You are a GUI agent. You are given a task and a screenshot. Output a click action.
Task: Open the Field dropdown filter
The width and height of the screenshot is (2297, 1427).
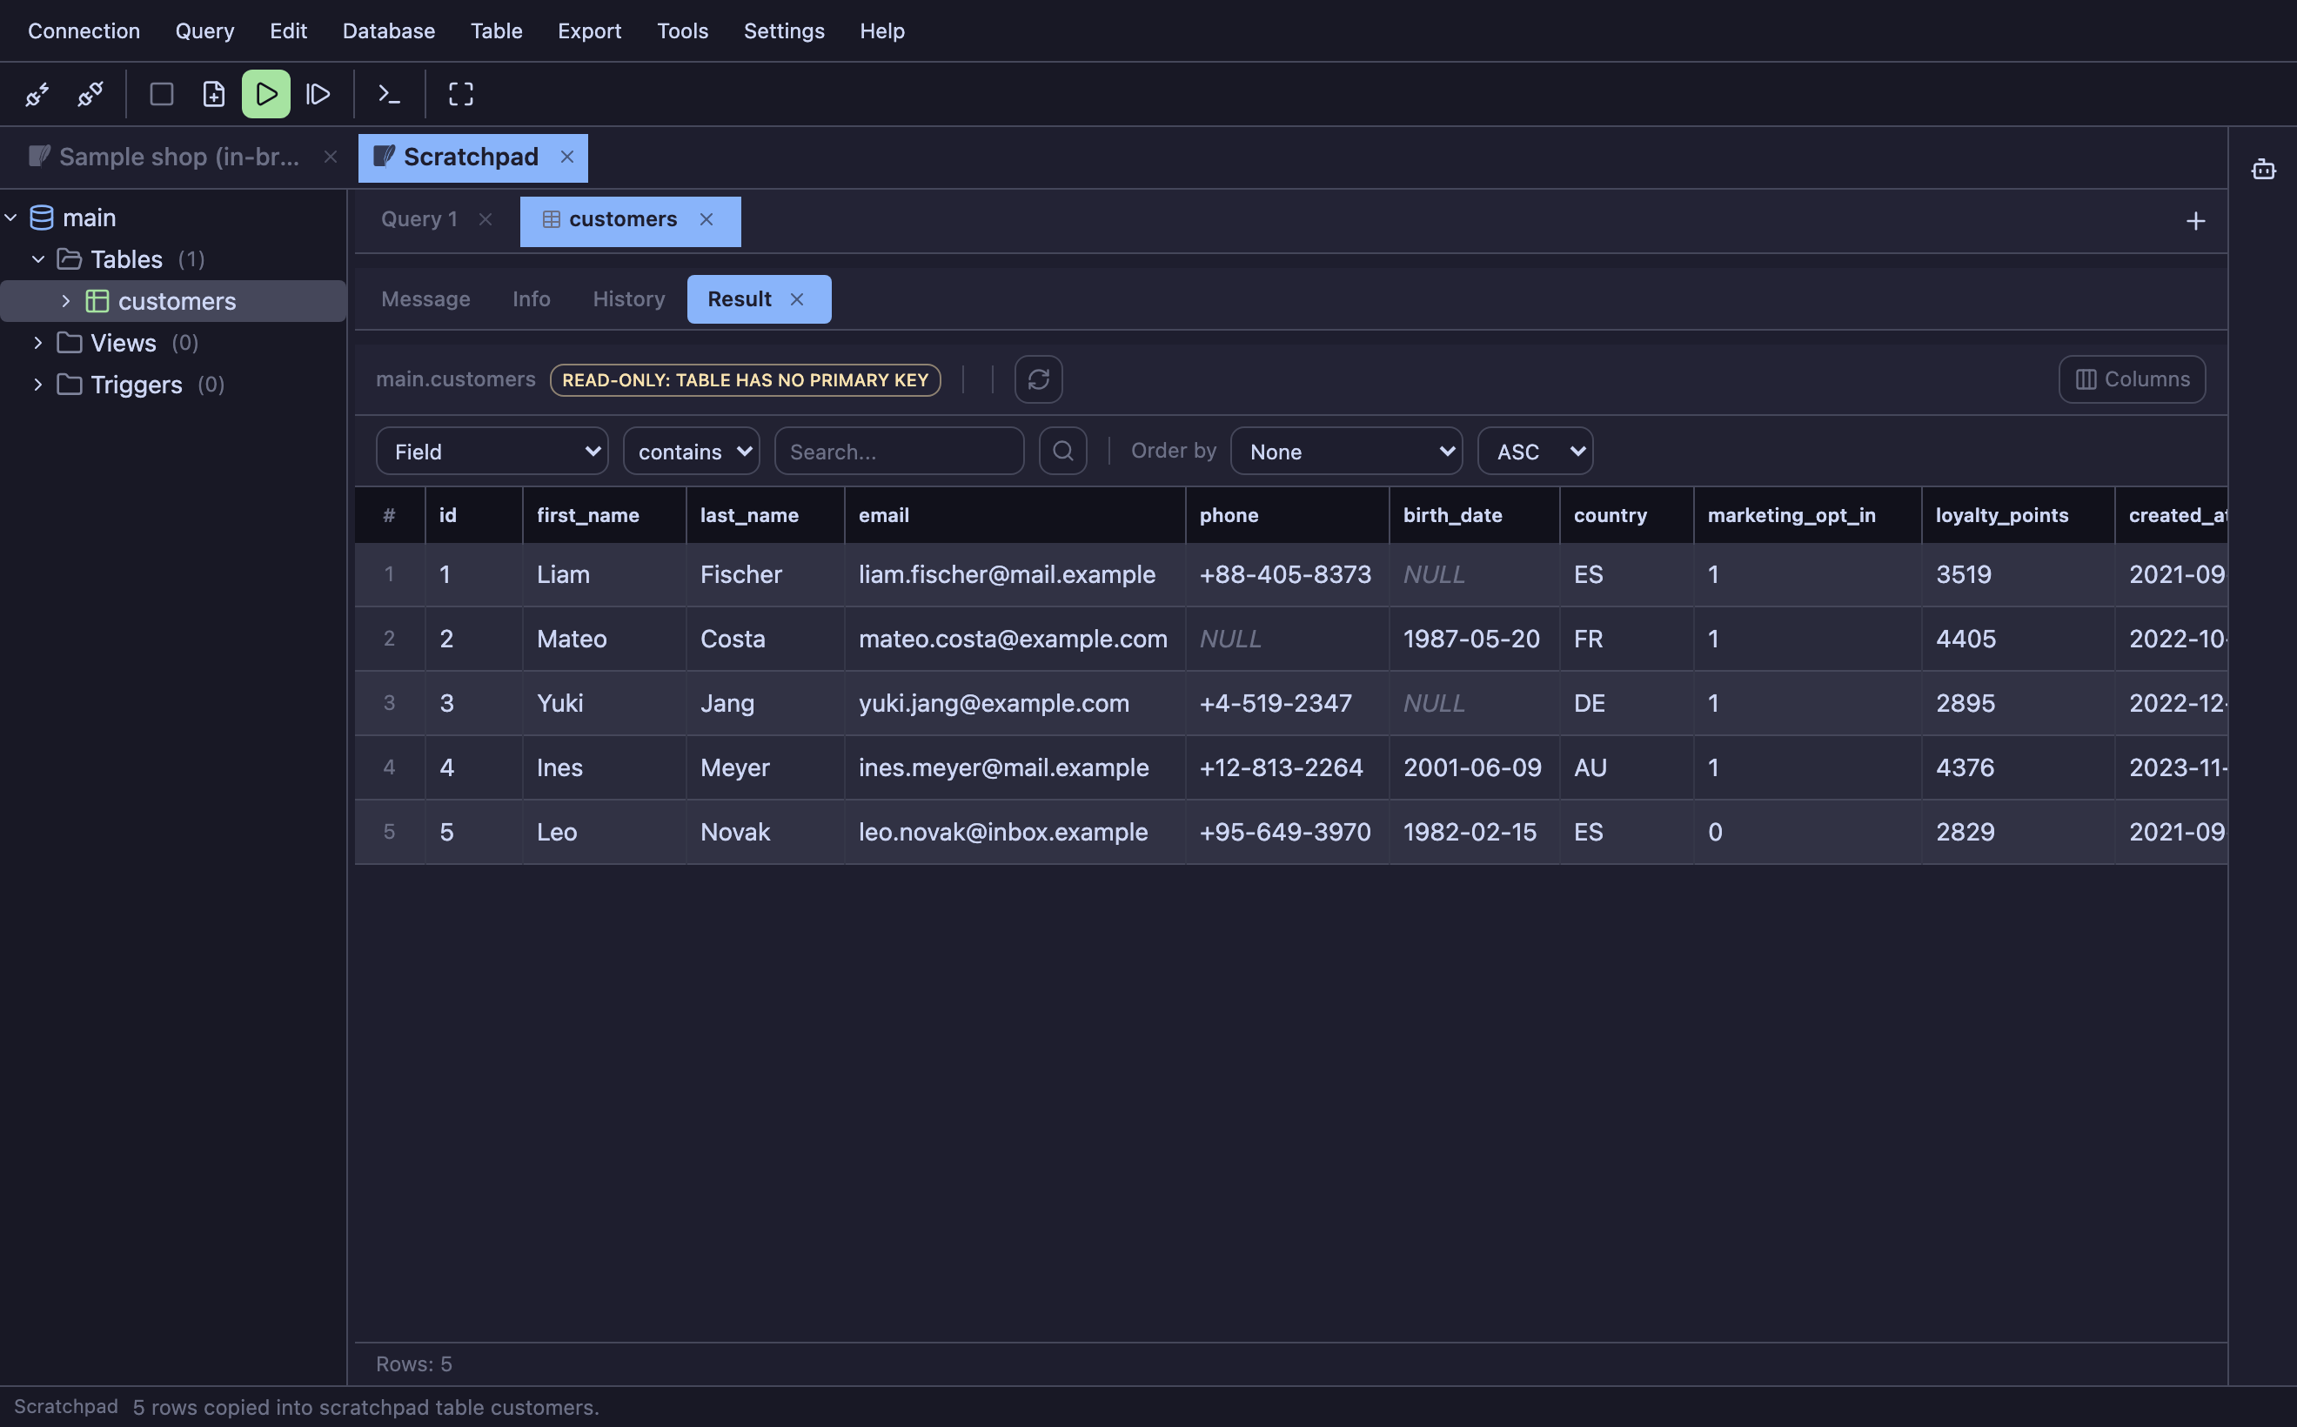tap(492, 451)
